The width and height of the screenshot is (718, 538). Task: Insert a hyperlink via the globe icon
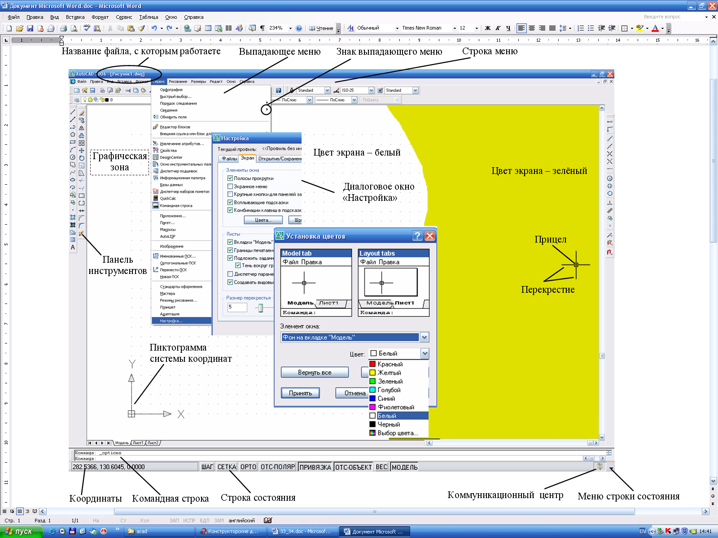pyautogui.click(x=188, y=28)
